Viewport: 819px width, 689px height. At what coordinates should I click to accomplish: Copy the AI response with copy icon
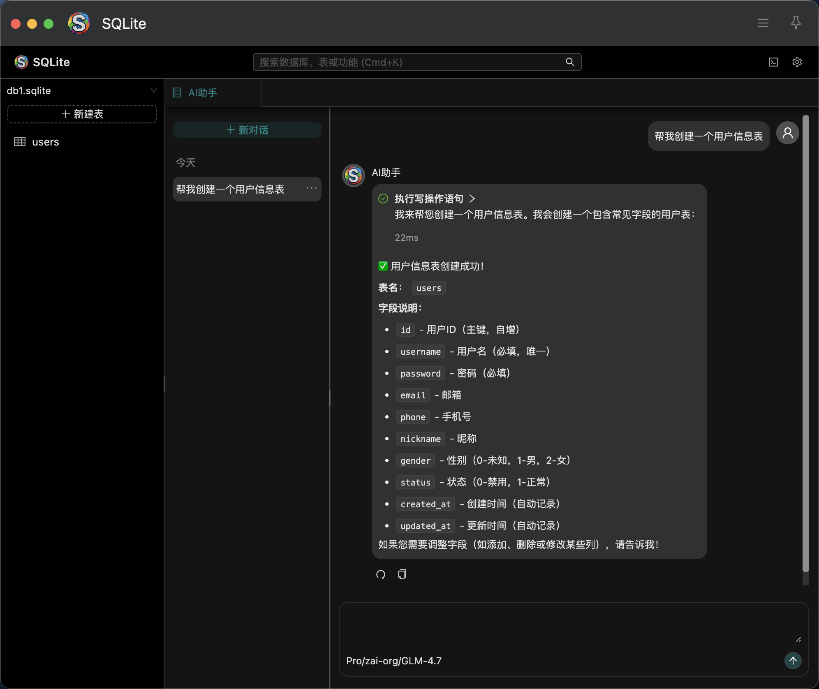click(x=402, y=574)
